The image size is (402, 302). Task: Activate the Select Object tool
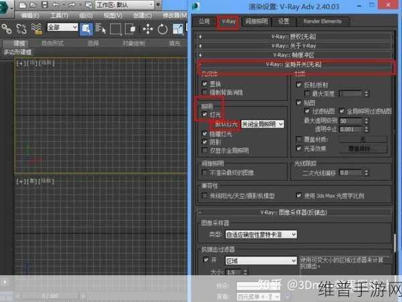tap(86, 29)
